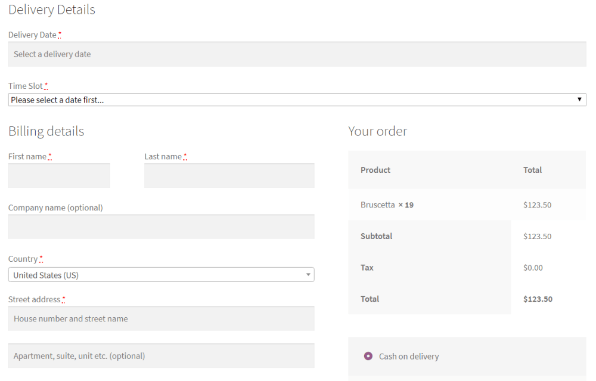Click the Street address label
The width and height of the screenshot is (596, 381).
click(34, 300)
